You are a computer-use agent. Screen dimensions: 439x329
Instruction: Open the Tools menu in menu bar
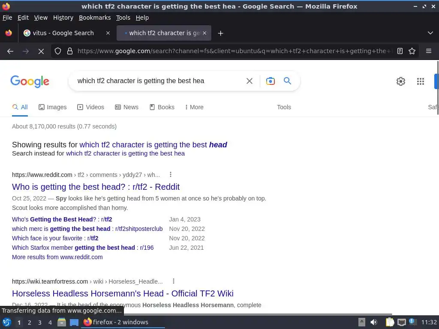(123, 18)
